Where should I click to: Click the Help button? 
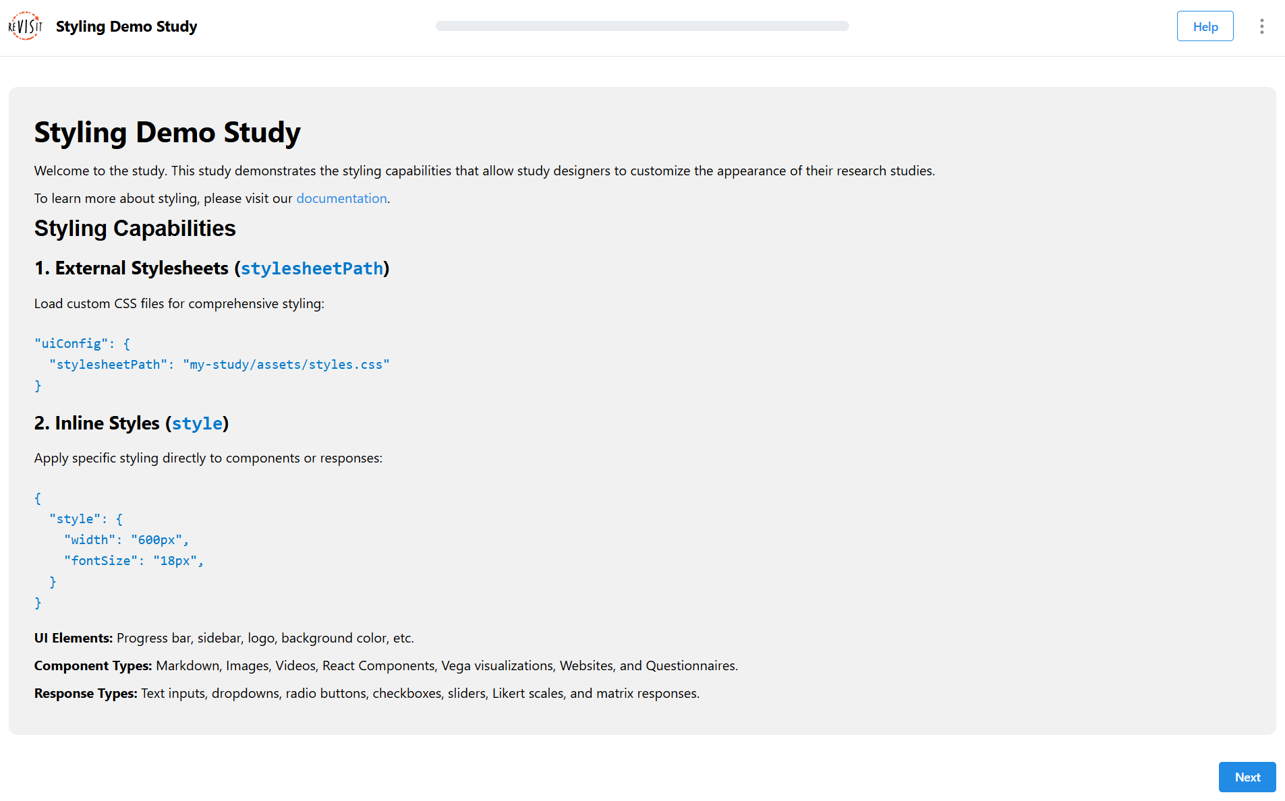(1205, 26)
